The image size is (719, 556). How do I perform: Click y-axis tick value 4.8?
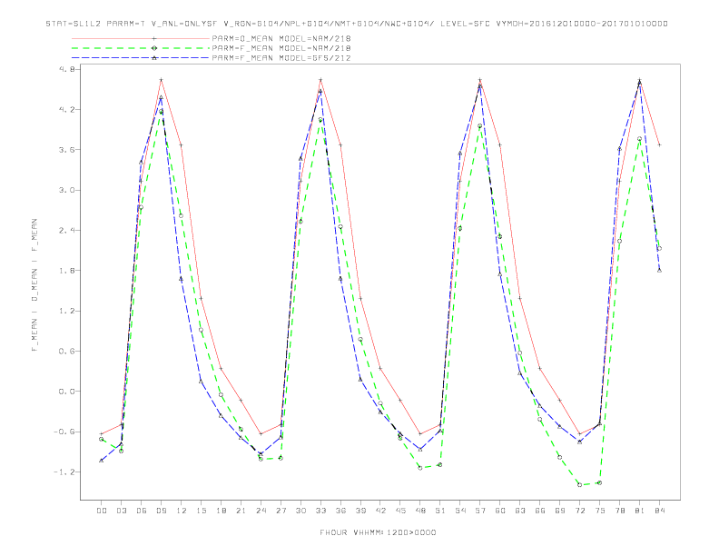[x=67, y=69]
